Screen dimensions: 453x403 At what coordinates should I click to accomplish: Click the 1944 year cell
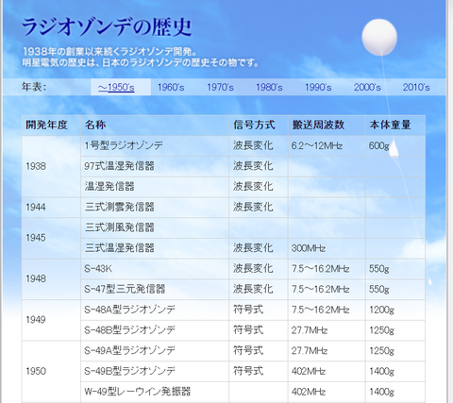[51, 207]
